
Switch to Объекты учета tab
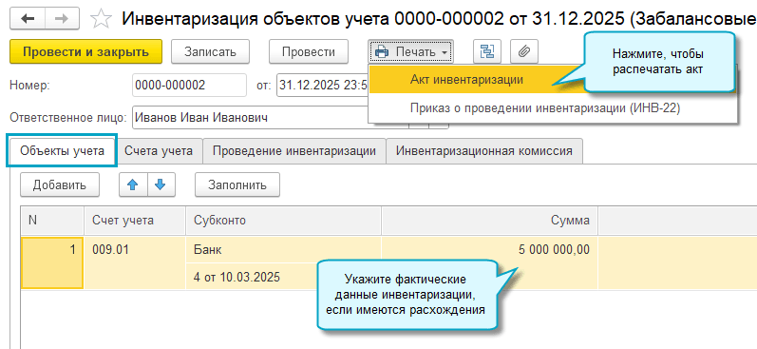tap(62, 151)
